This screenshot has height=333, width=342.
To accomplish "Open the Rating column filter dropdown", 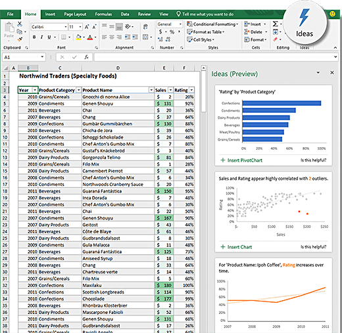I will coord(191,90).
